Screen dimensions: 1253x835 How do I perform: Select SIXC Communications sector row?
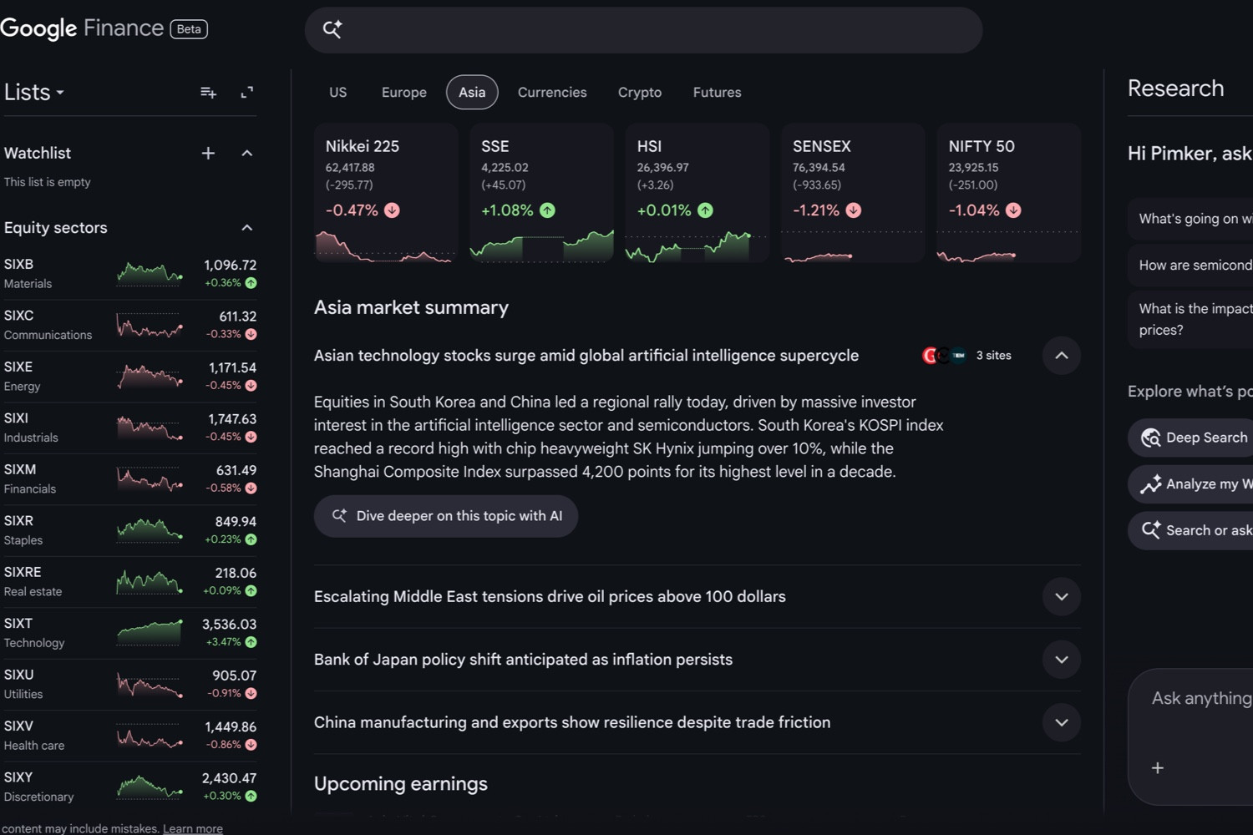click(x=129, y=326)
